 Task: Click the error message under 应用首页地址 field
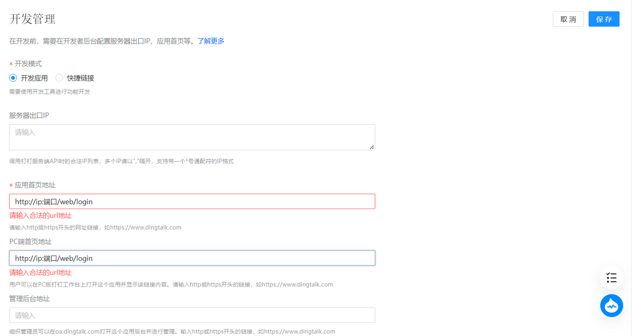point(41,215)
